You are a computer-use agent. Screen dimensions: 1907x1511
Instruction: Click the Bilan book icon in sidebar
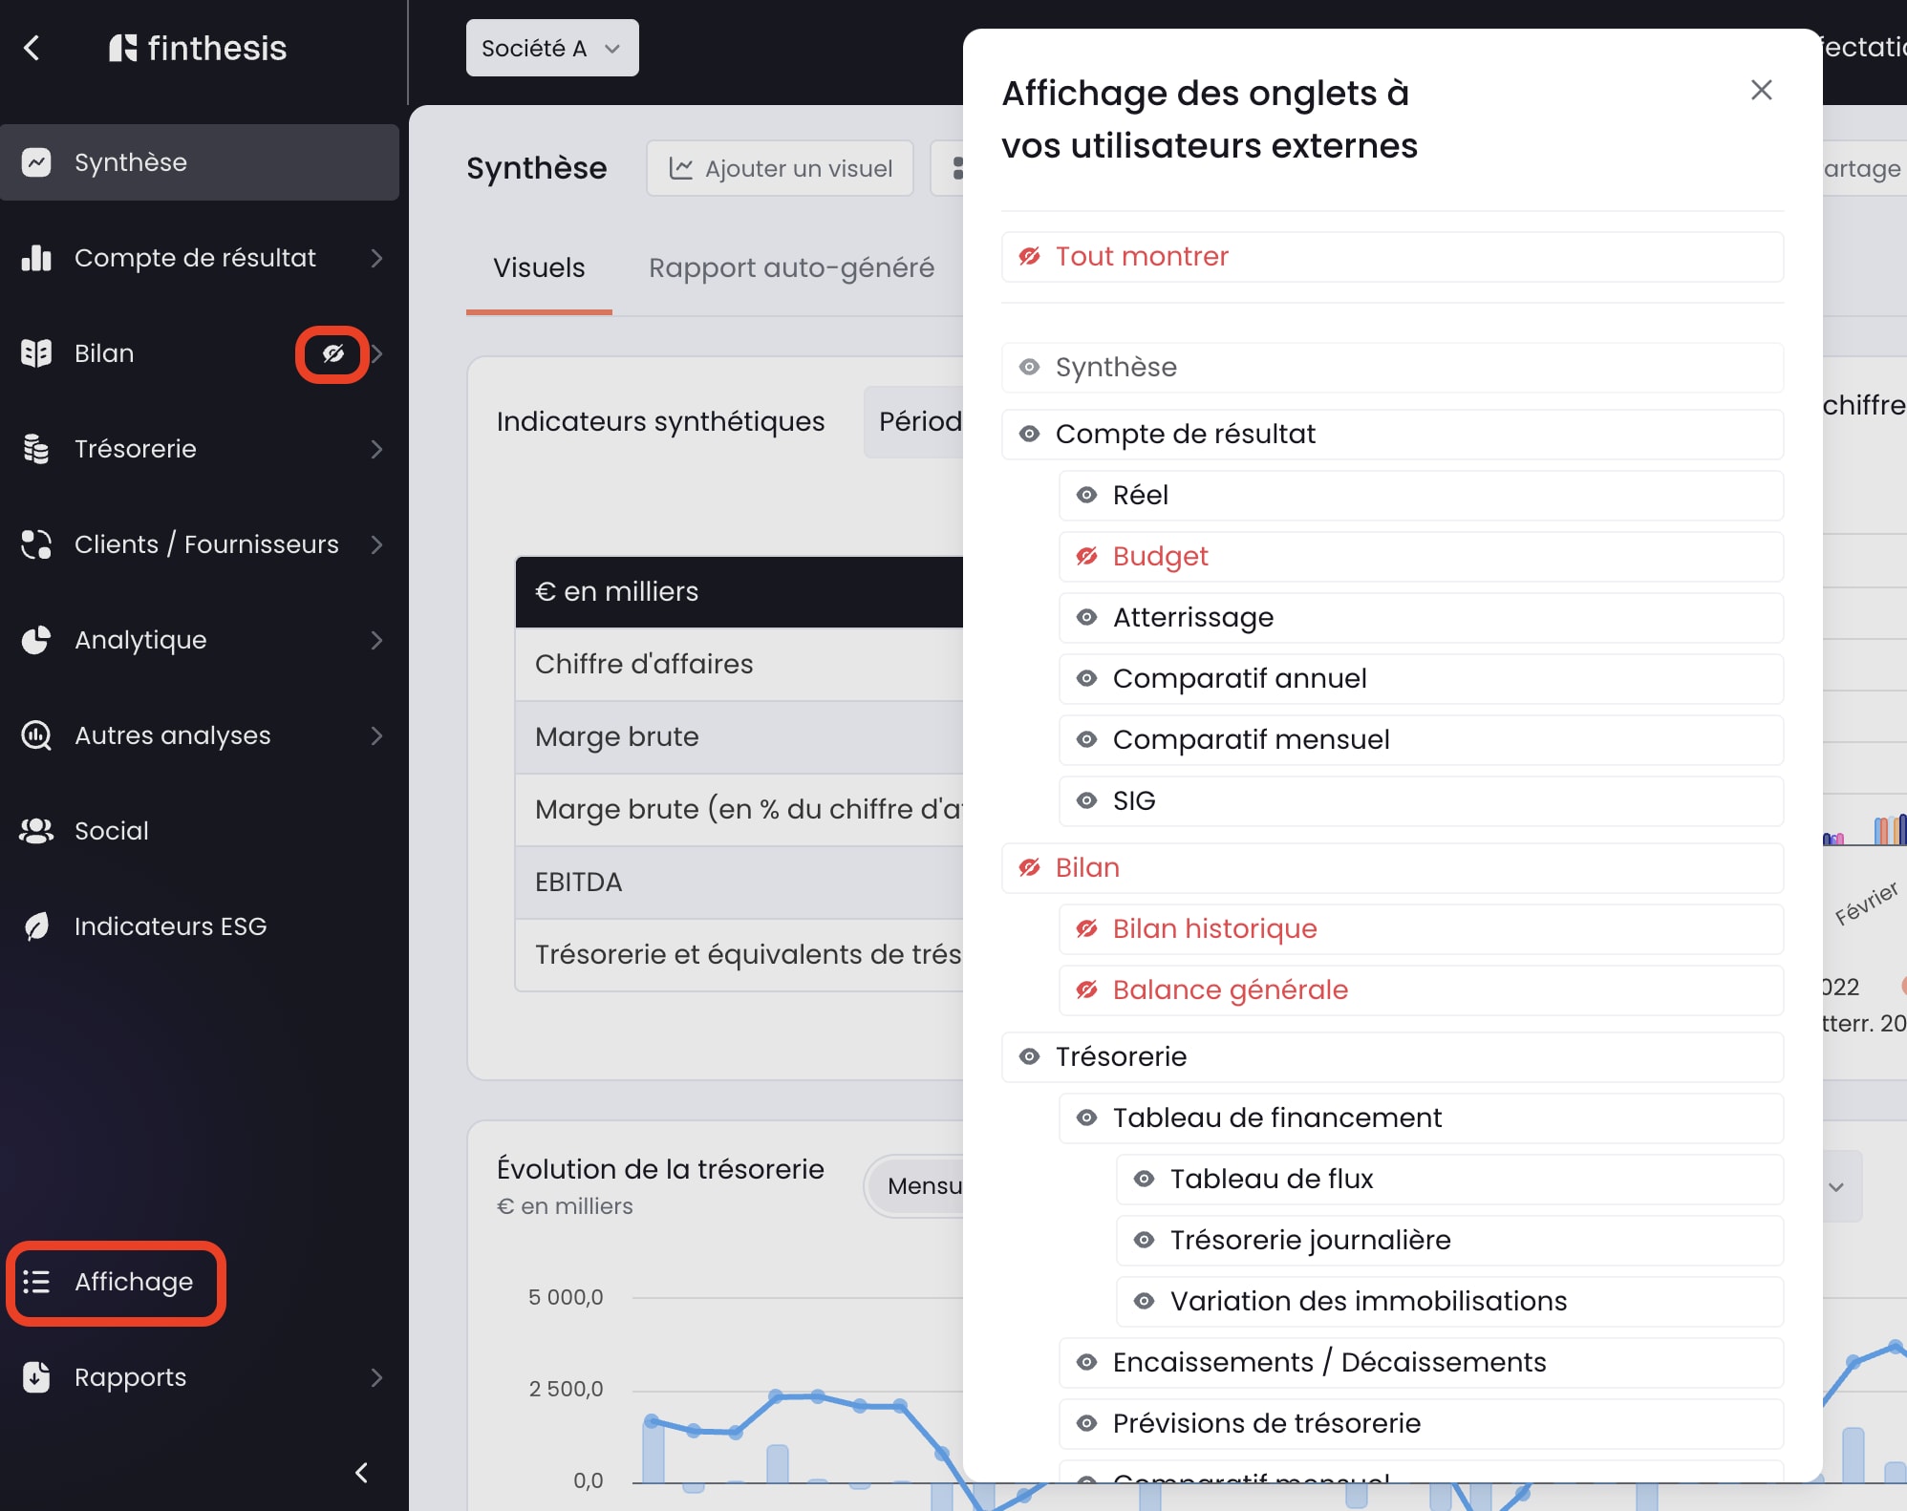point(36,353)
